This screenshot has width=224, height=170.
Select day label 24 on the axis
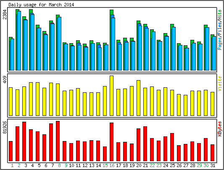[x=166, y=165]
